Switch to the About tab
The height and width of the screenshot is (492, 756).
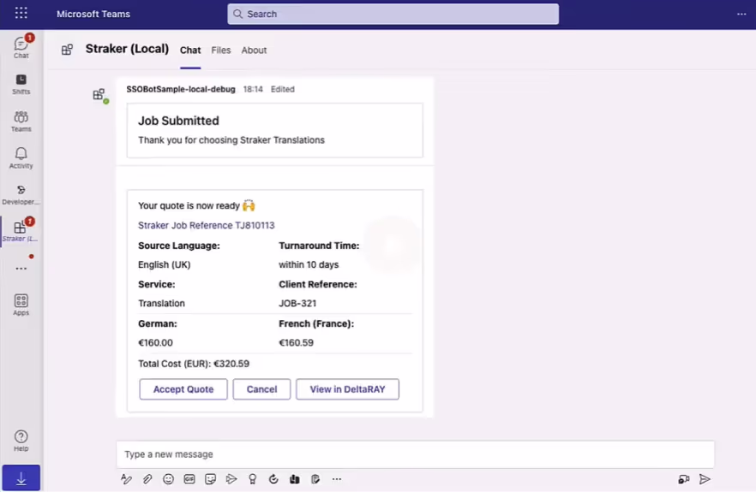coord(254,50)
